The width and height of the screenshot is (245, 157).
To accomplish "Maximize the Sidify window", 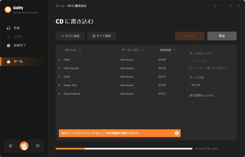I will click(231, 6).
